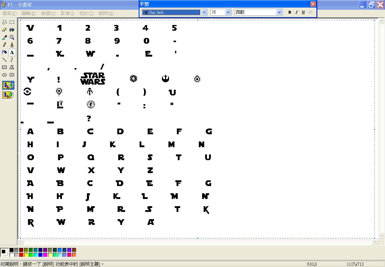Pick the bright red color swatch
This screenshot has width=385, height=267.
coord(21,255)
